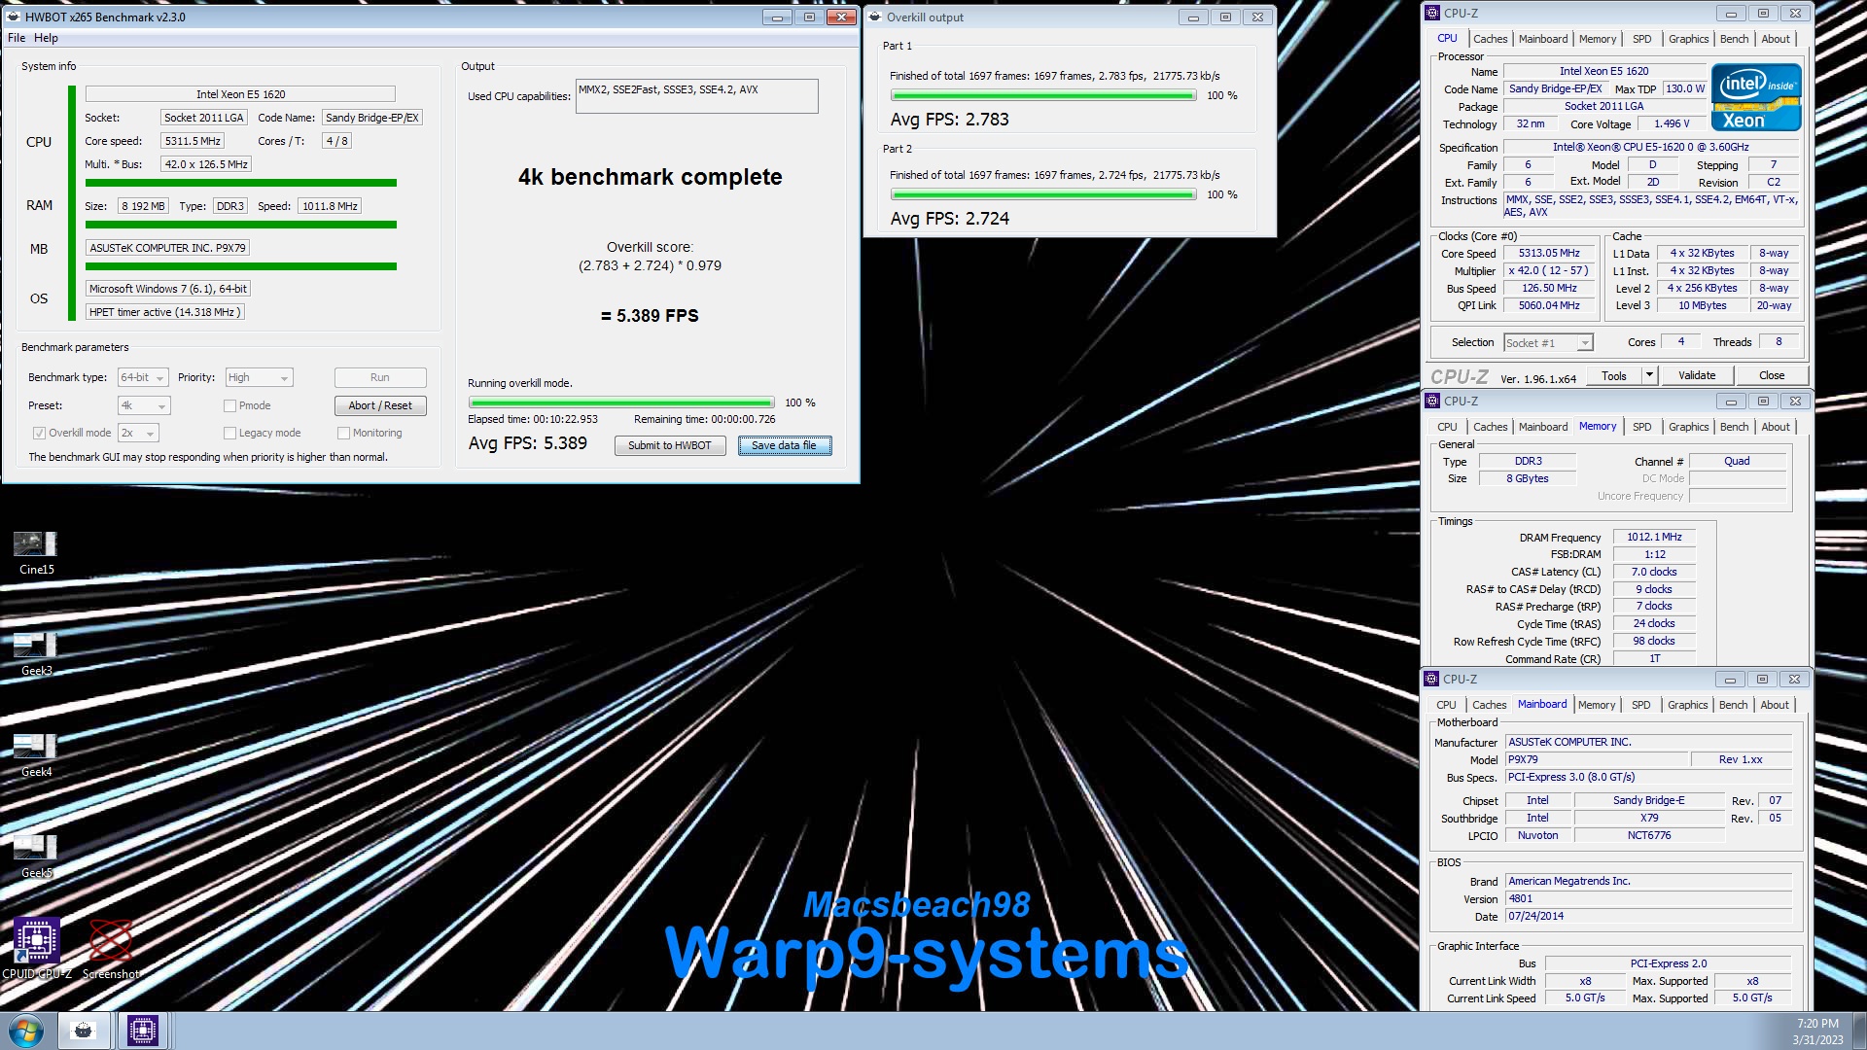Click the HWBOT x265 title bar icon
Image resolution: width=1867 pixels, height=1050 pixels.
tap(14, 17)
